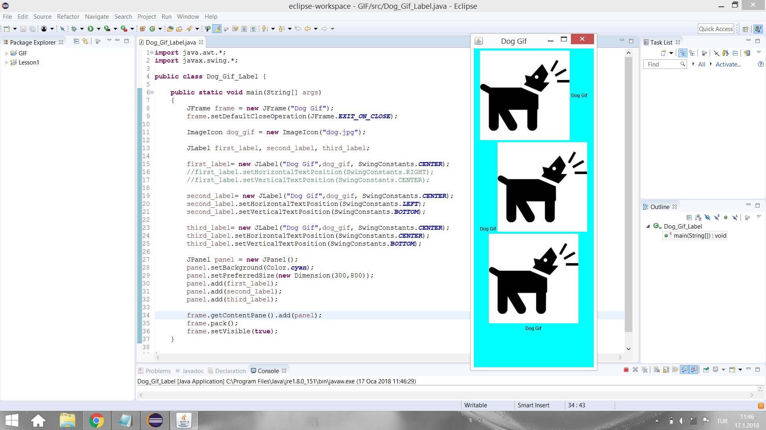Expand the Lesson1 project
Screen dimensions: 766x430
coord(6,63)
